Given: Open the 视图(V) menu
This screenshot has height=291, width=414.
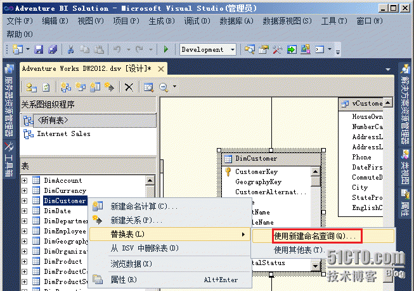Looking at the screenshot, I should point(90,21).
